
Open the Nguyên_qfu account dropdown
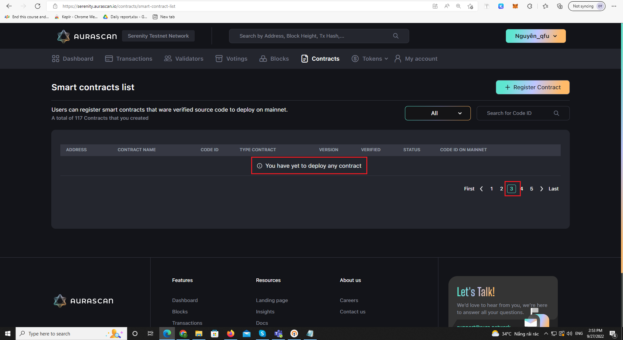[x=535, y=36]
